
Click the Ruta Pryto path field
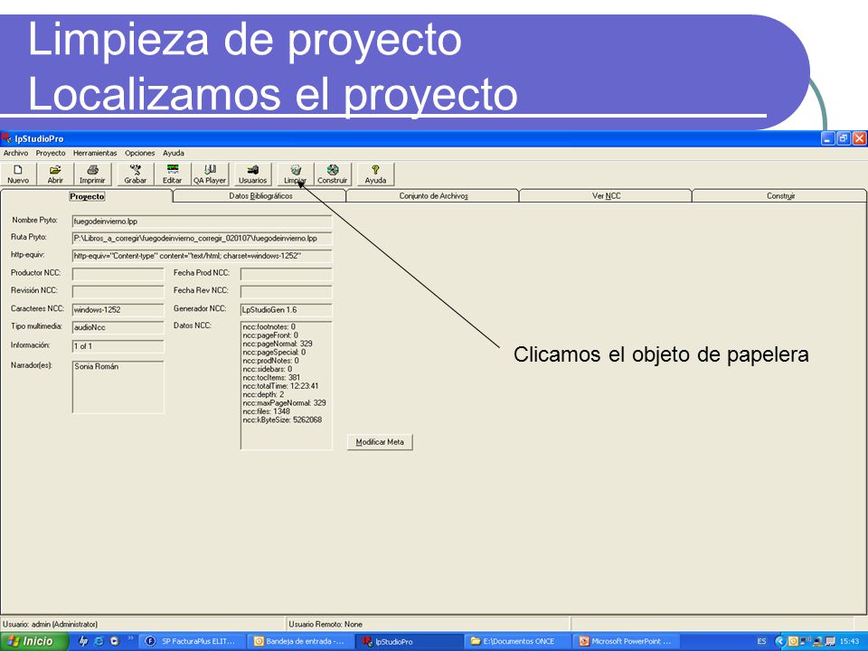point(202,239)
